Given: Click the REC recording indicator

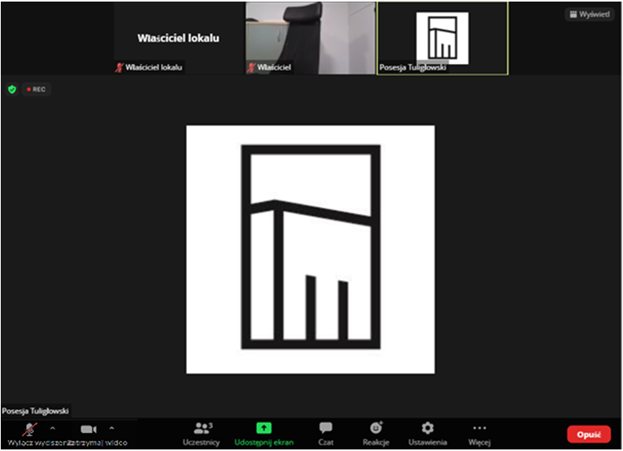Looking at the screenshot, I should coord(35,89).
